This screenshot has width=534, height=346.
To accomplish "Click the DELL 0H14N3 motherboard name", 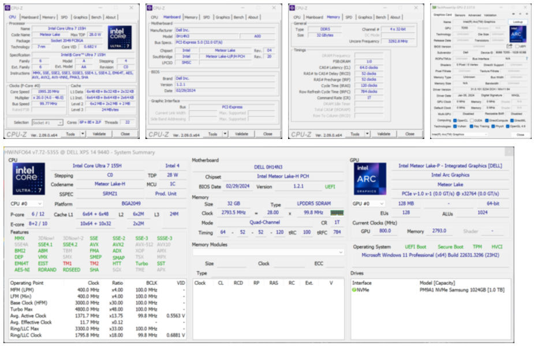I will coord(268,167).
